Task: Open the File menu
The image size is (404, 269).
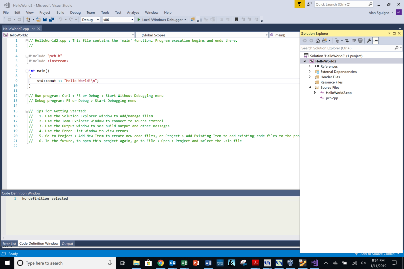Action: pos(6,12)
